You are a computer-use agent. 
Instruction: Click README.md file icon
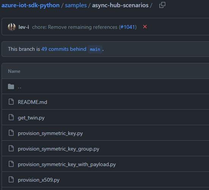pyautogui.click(x=11, y=102)
